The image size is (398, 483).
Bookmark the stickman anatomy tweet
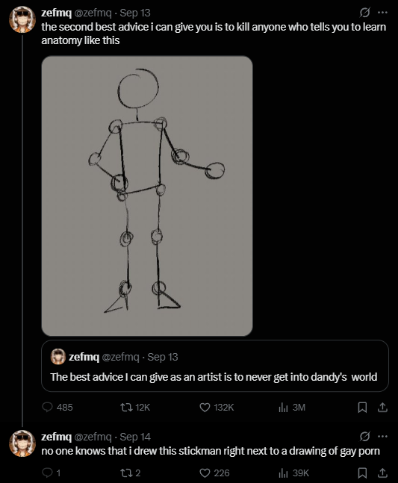click(362, 407)
